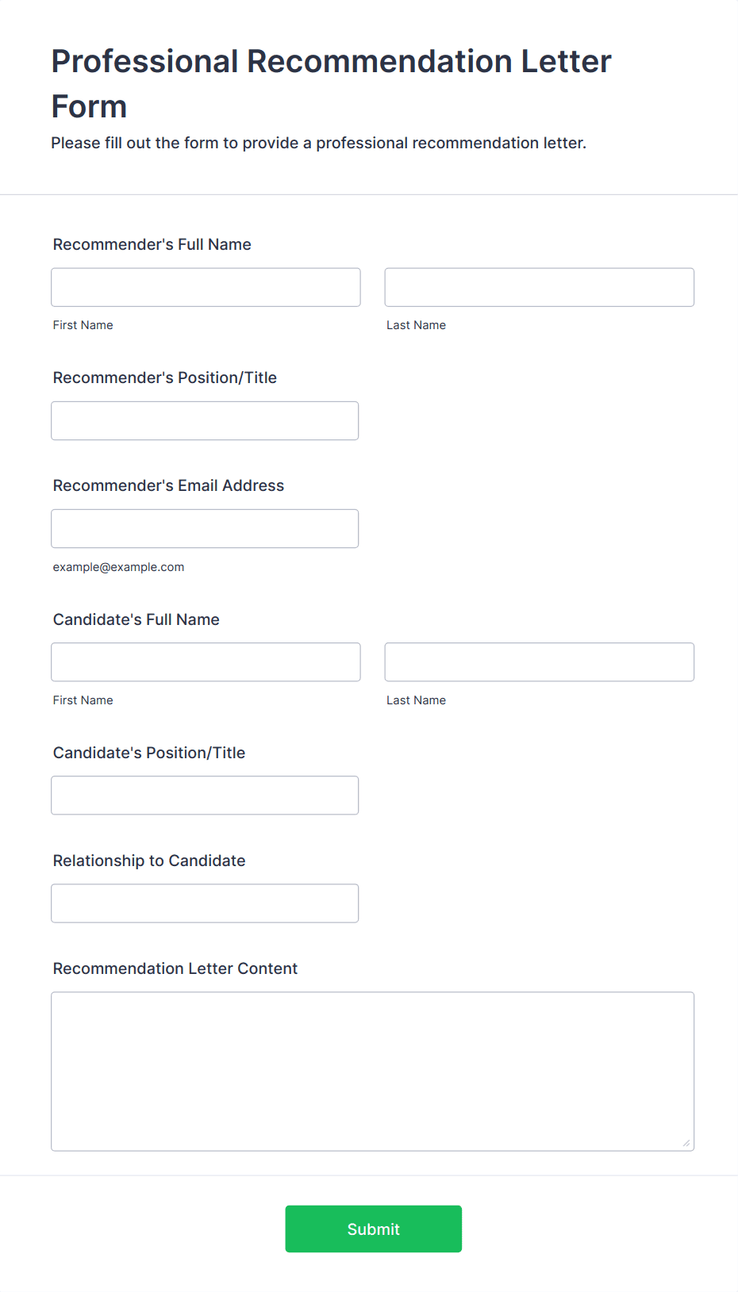Click the Relationship to Candidate input box
The width and height of the screenshot is (738, 1292).
[205, 903]
